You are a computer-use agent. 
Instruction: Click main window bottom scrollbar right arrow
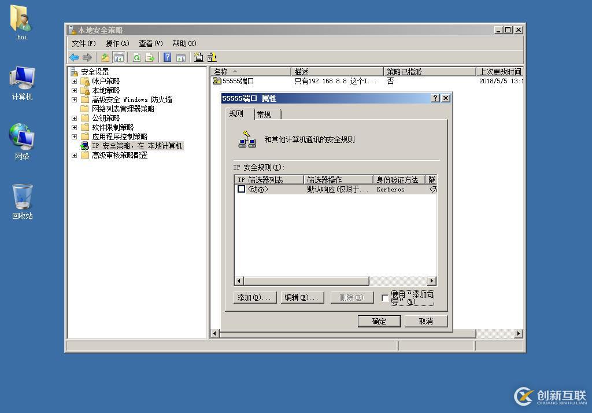pyautogui.click(x=519, y=334)
